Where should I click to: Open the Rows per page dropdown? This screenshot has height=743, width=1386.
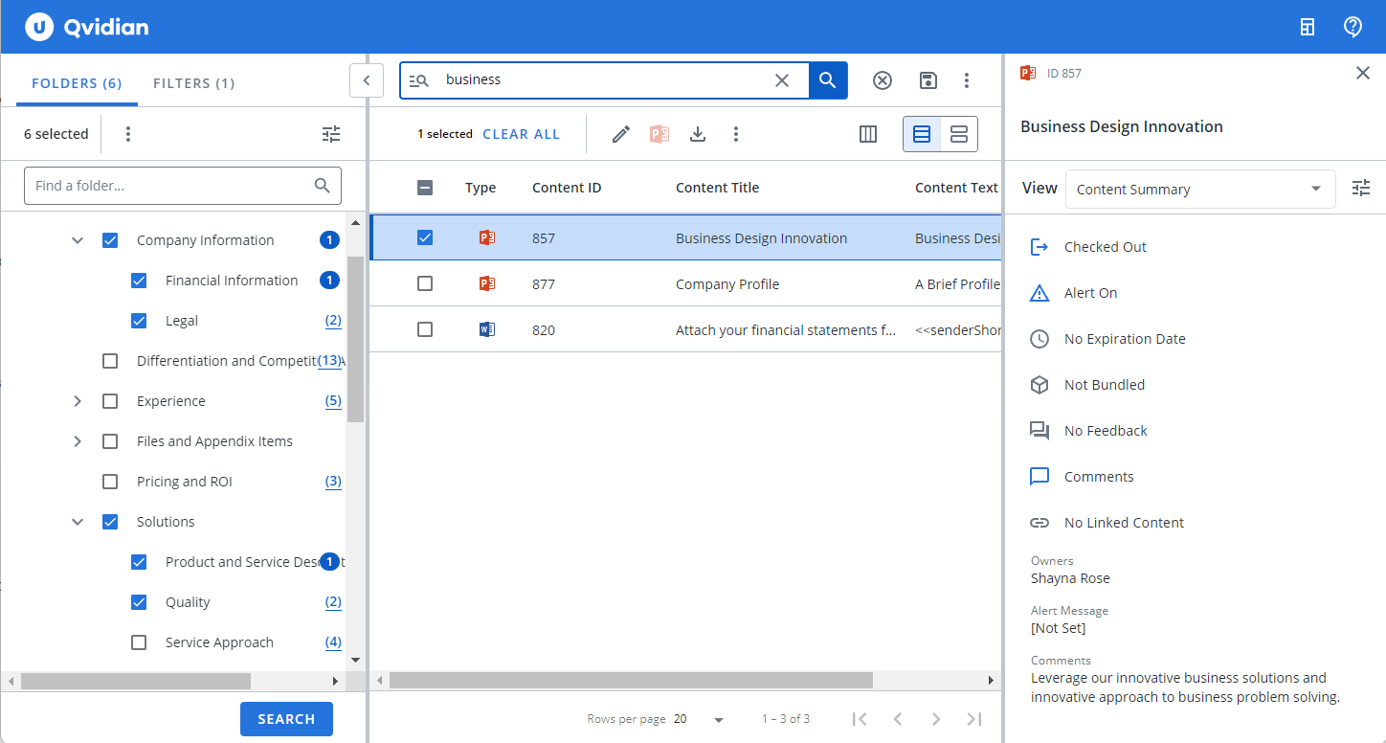point(700,719)
